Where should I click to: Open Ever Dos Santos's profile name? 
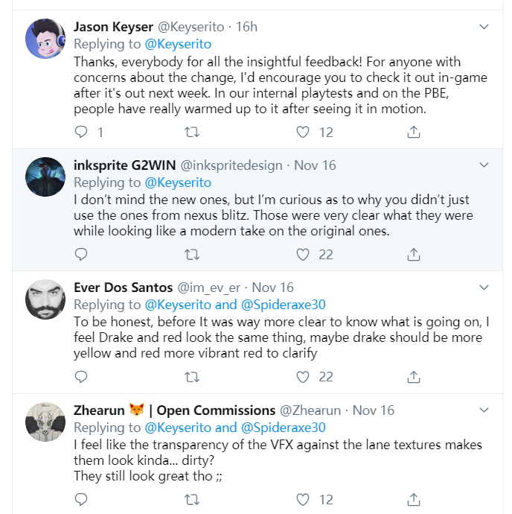[121, 287]
